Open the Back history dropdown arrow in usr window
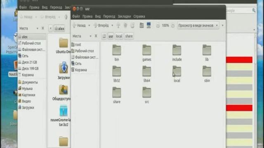 pyautogui.click(x=89, y=25)
